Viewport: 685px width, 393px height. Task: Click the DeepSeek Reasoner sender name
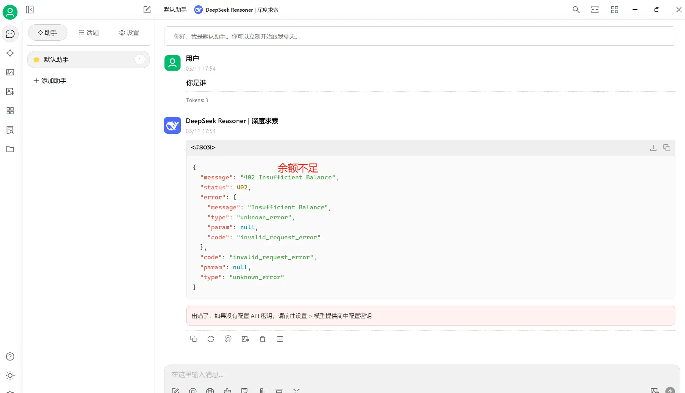(x=232, y=121)
